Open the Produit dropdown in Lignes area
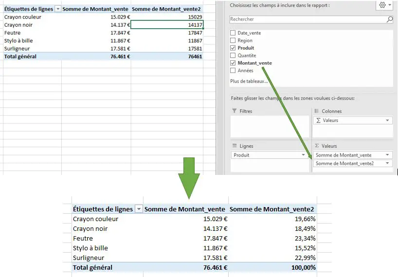Screen dimensions: 398x277 [x=303, y=155]
